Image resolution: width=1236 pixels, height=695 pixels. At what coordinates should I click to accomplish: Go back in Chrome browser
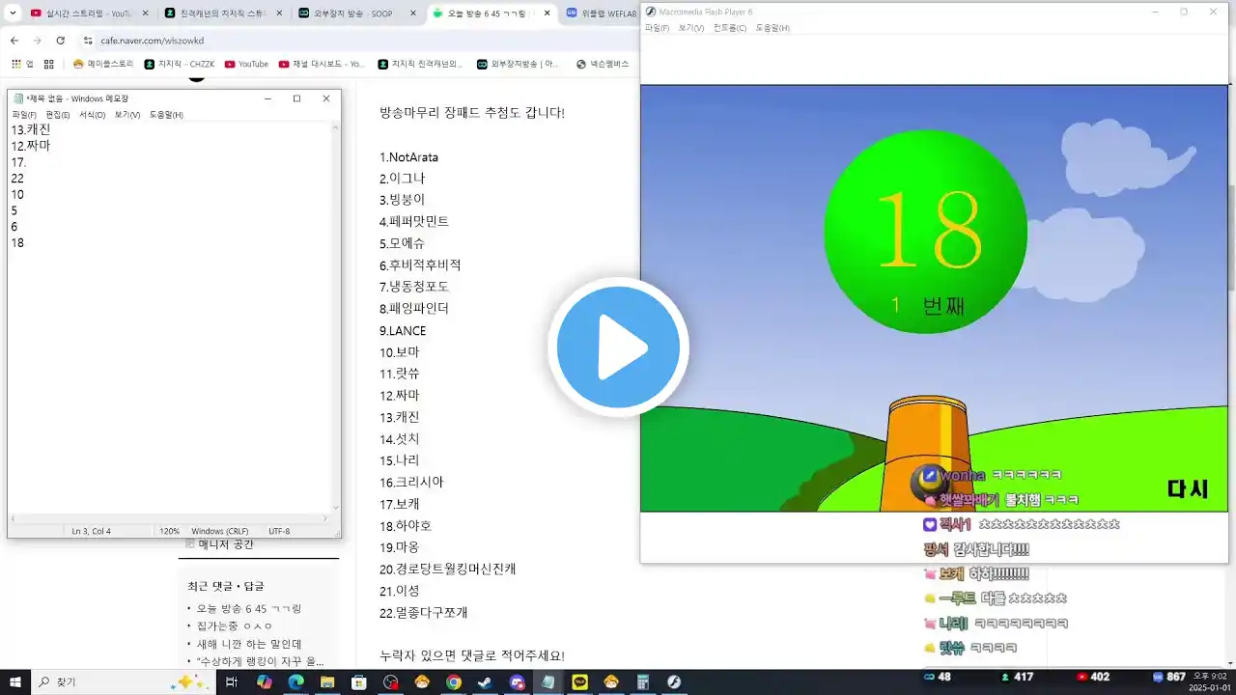14,41
